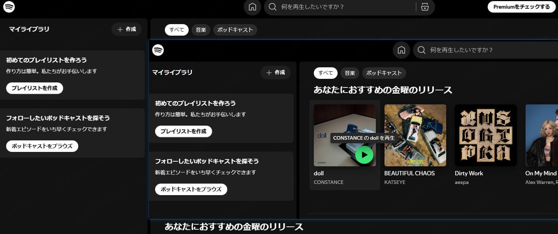Open the Browse icon inside the top search bar
The width and height of the screenshot is (558, 234).
click(x=425, y=7)
